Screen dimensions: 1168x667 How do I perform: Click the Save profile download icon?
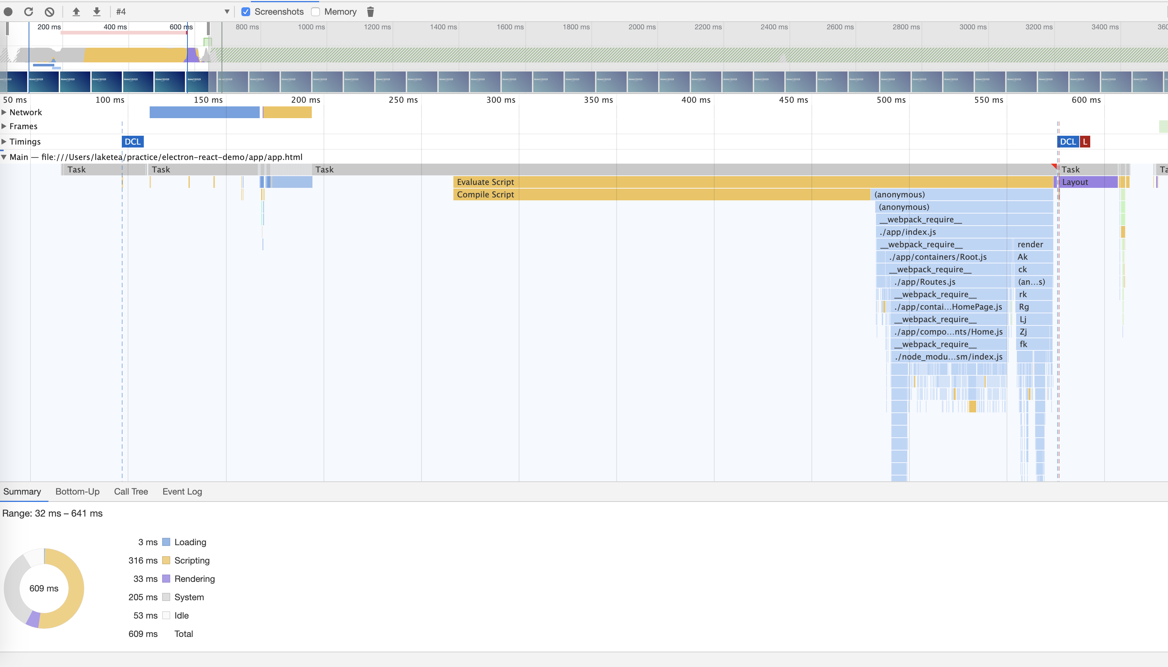click(96, 11)
